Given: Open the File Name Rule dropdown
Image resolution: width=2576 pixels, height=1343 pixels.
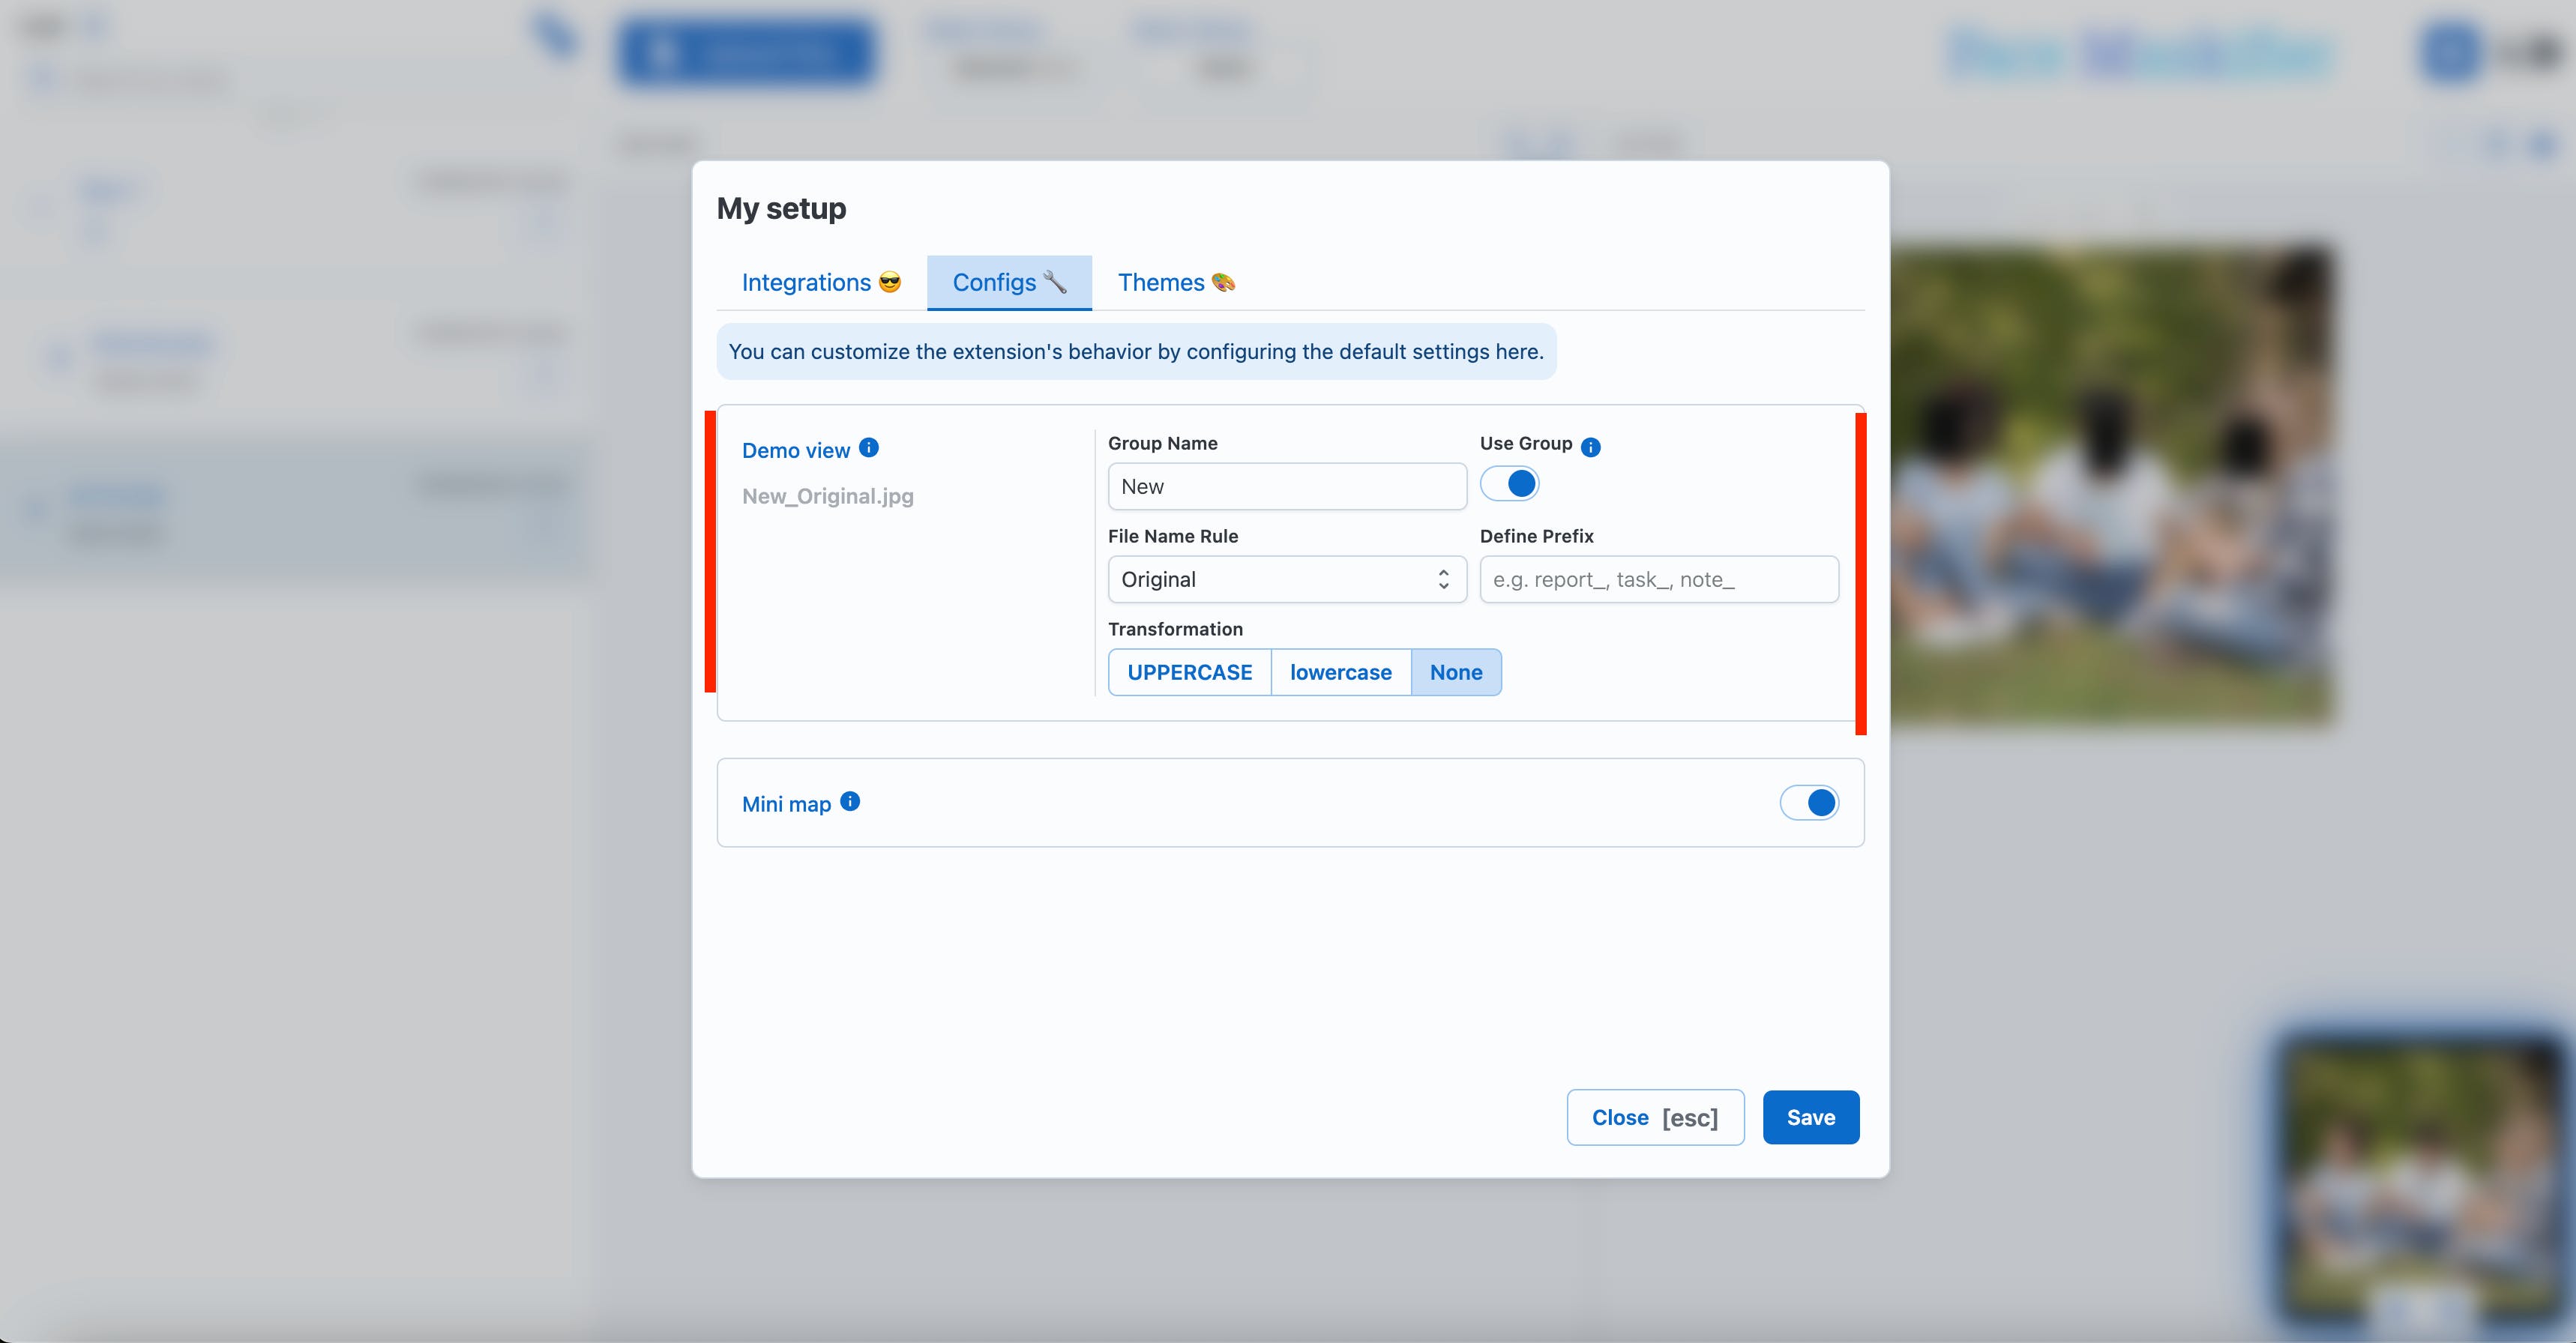Looking at the screenshot, I should pos(1286,579).
